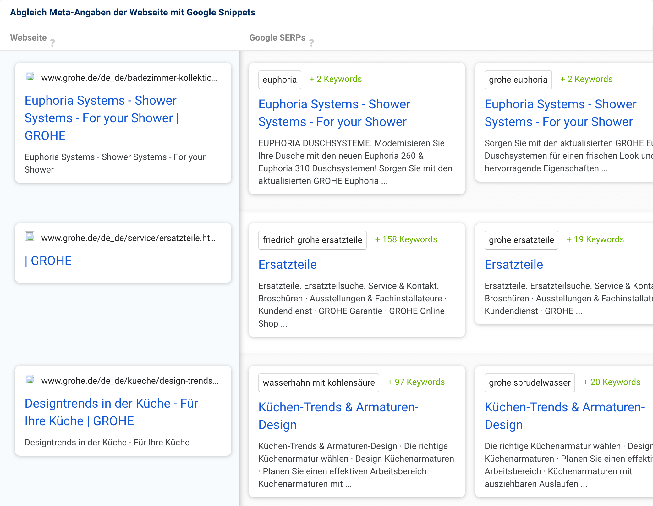The width and height of the screenshot is (653, 506).
Task: Select 'wasserhahn mit kohlensäure' keyword tag
Action: (x=319, y=383)
